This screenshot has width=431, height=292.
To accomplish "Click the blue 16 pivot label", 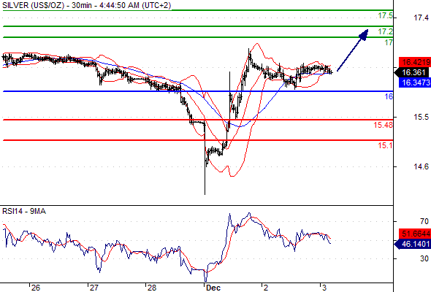I will (x=389, y=96).
